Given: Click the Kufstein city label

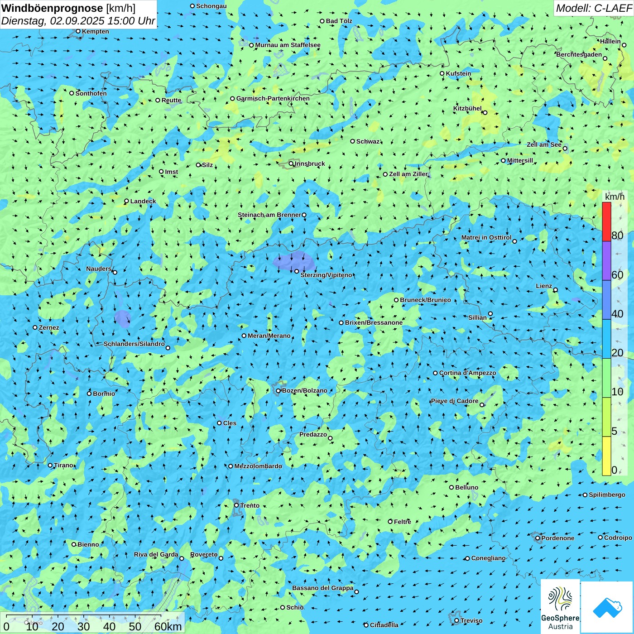Looking at the screenshot, I should [x=458, y=73].
